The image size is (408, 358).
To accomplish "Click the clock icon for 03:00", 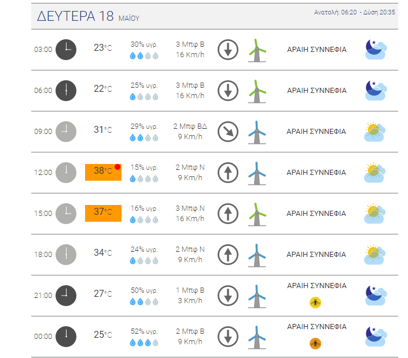I will tap(66, 49).
